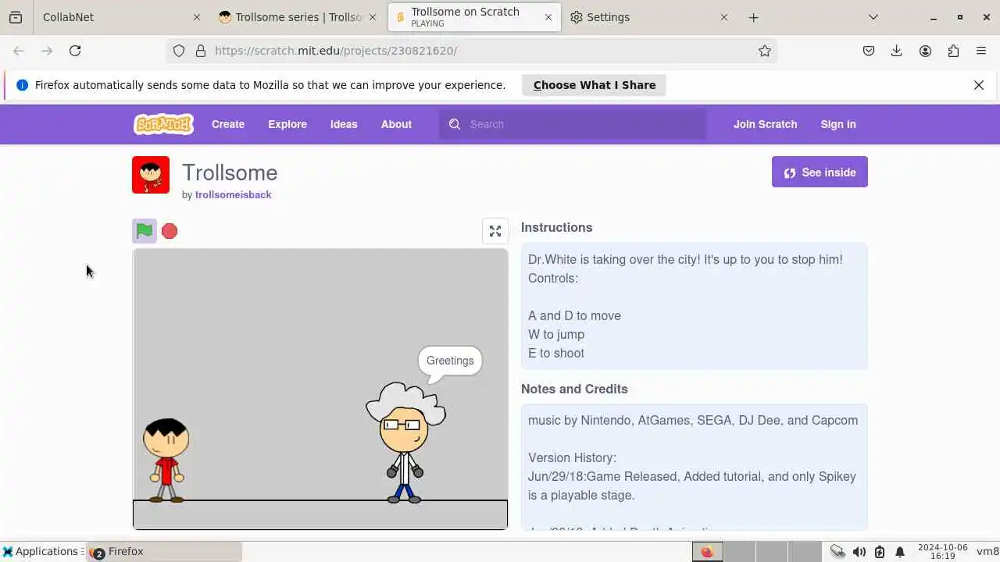The image size is (1000, 562).
Task: Expand the list all tabs dropdown
Action: point(873,17)
